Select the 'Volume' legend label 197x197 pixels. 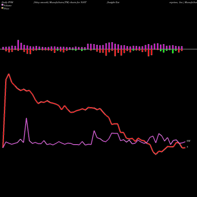(7, 6)
